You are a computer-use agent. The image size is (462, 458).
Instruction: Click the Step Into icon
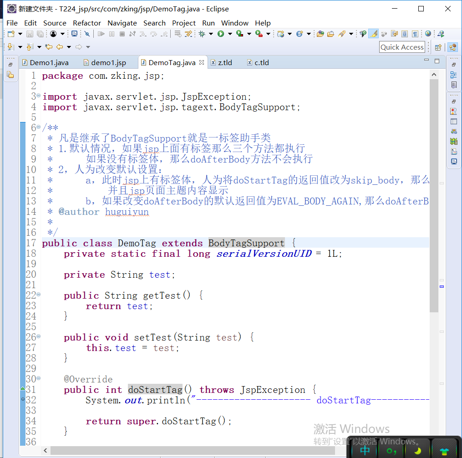[143, 34]
